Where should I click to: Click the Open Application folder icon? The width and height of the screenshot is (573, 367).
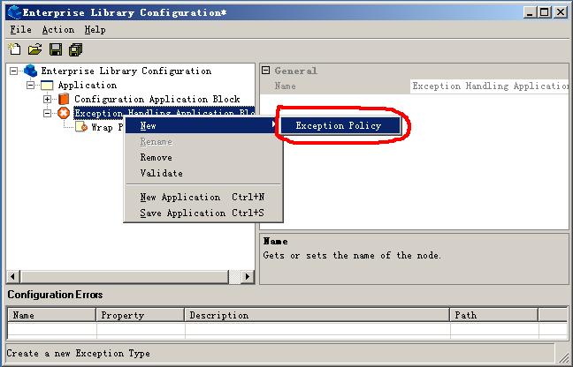pyautogui.click(x=34, y=49)
